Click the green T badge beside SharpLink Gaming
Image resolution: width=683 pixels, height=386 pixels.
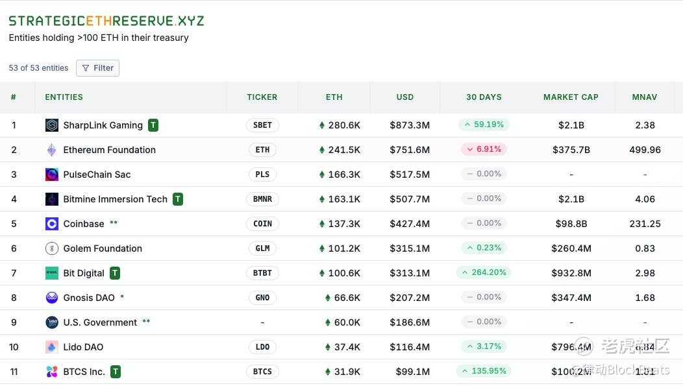click(153, 125)
